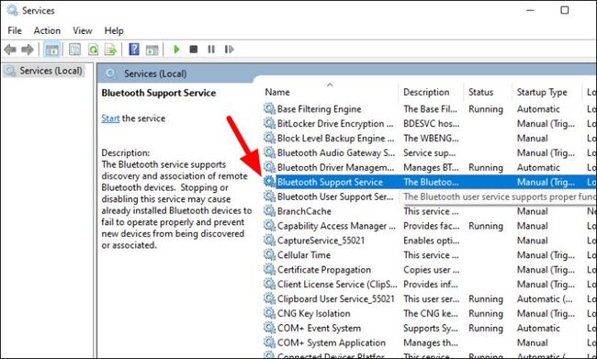Click gear icon of CNG Key Isolation

point(269,313)
